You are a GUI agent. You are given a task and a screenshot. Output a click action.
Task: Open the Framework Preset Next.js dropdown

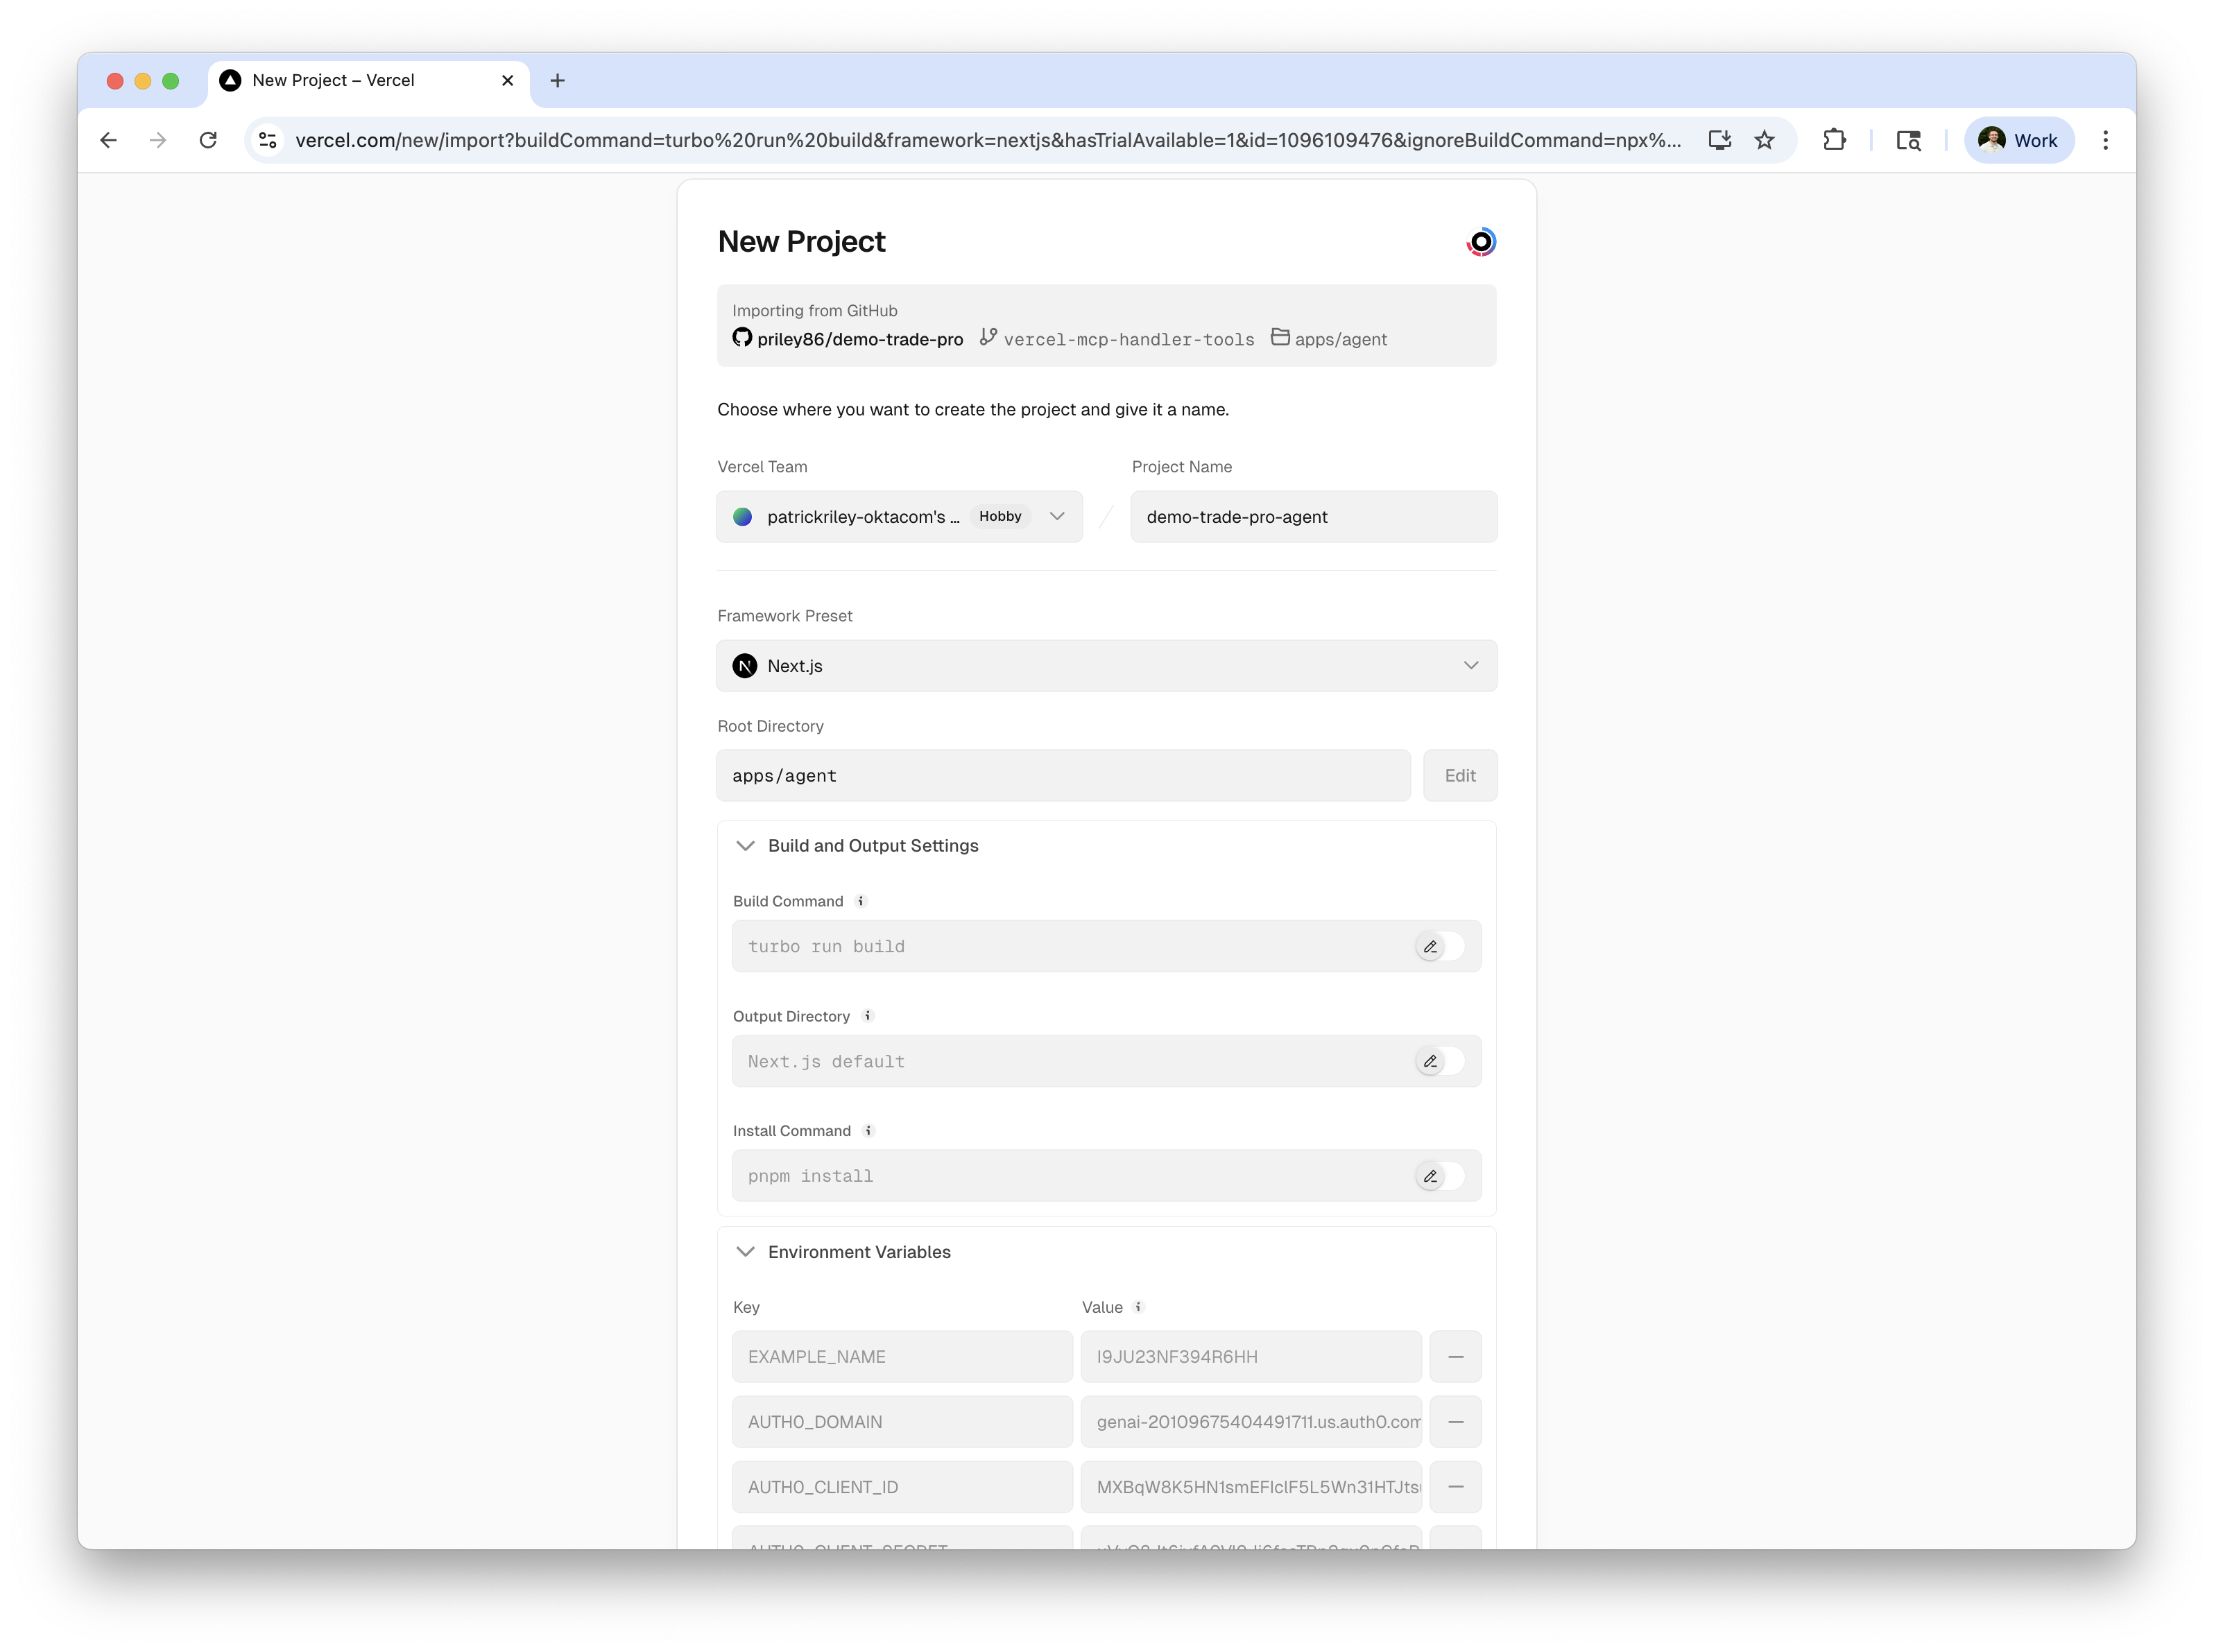click(x=1106, y=666)
